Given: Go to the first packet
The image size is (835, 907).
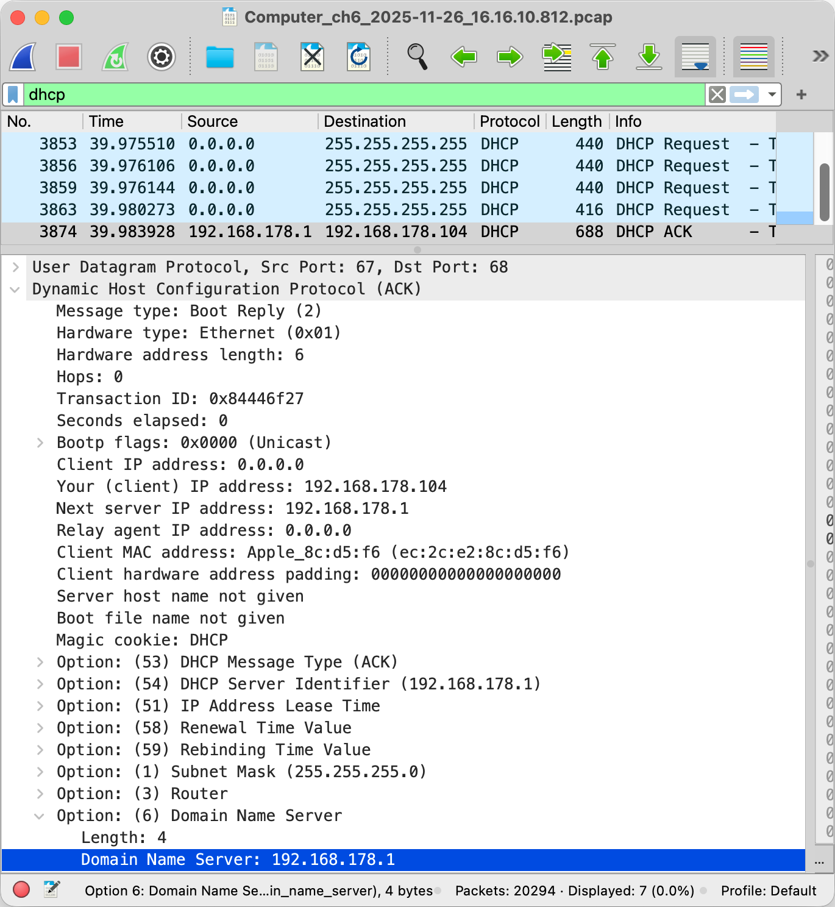Looking at the screenshot, I should pyautogui.click(x=602, y=57).
